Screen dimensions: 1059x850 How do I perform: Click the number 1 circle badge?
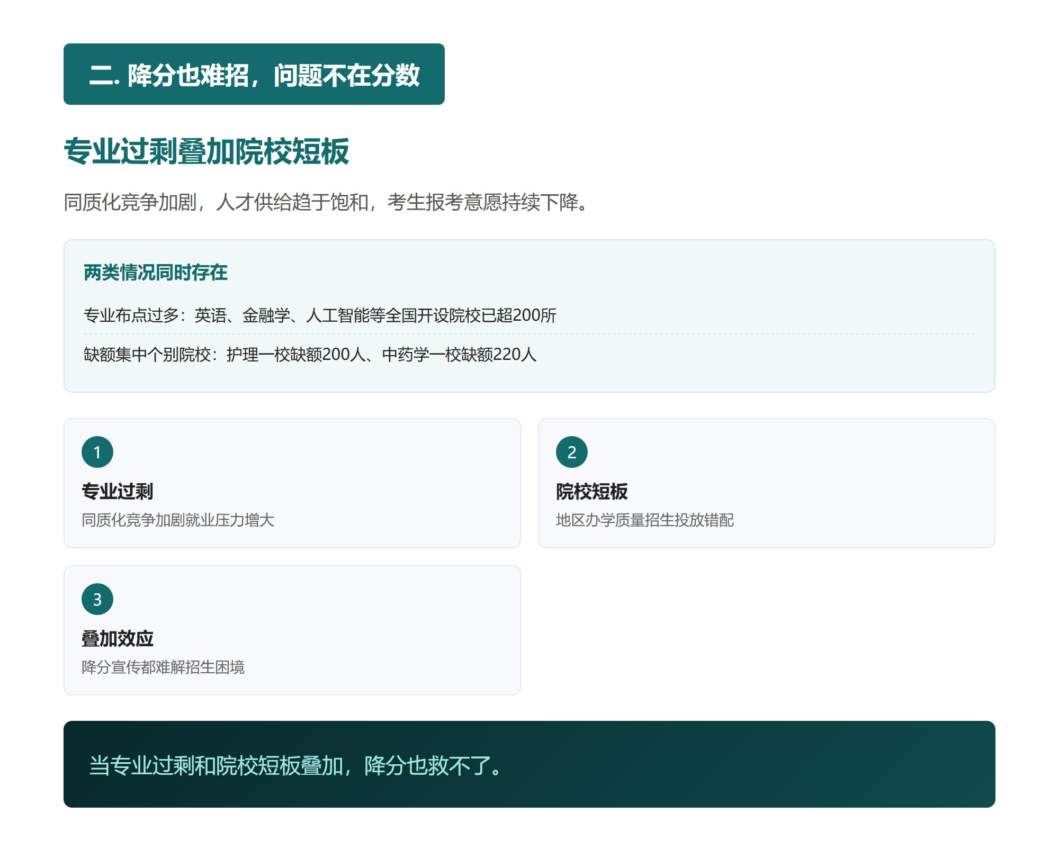97,452
